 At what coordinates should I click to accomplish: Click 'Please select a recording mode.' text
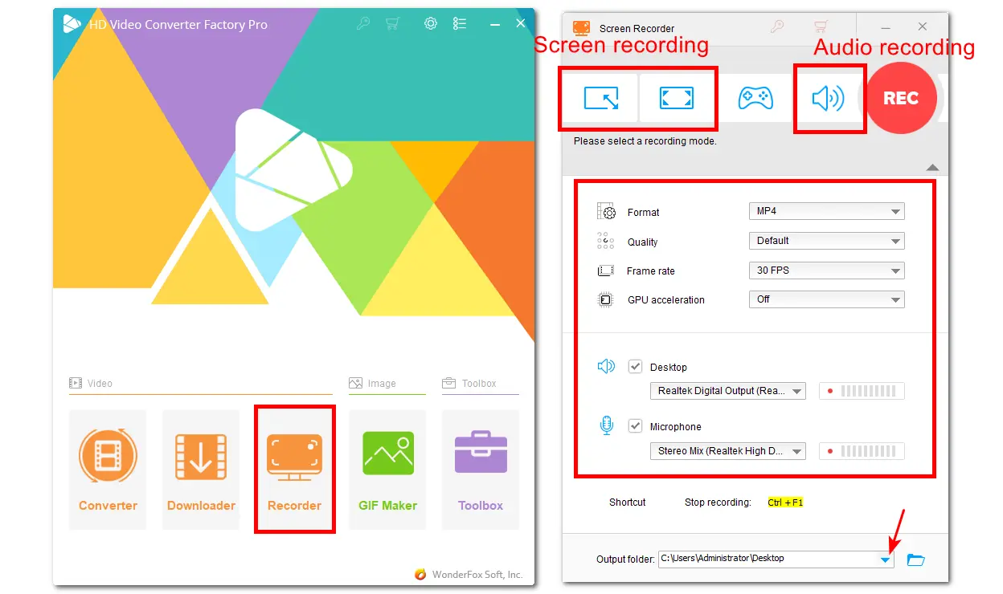645,141
